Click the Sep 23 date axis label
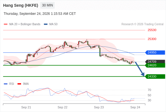The height and width of the screenshot is (112, 166). point(99,107)
